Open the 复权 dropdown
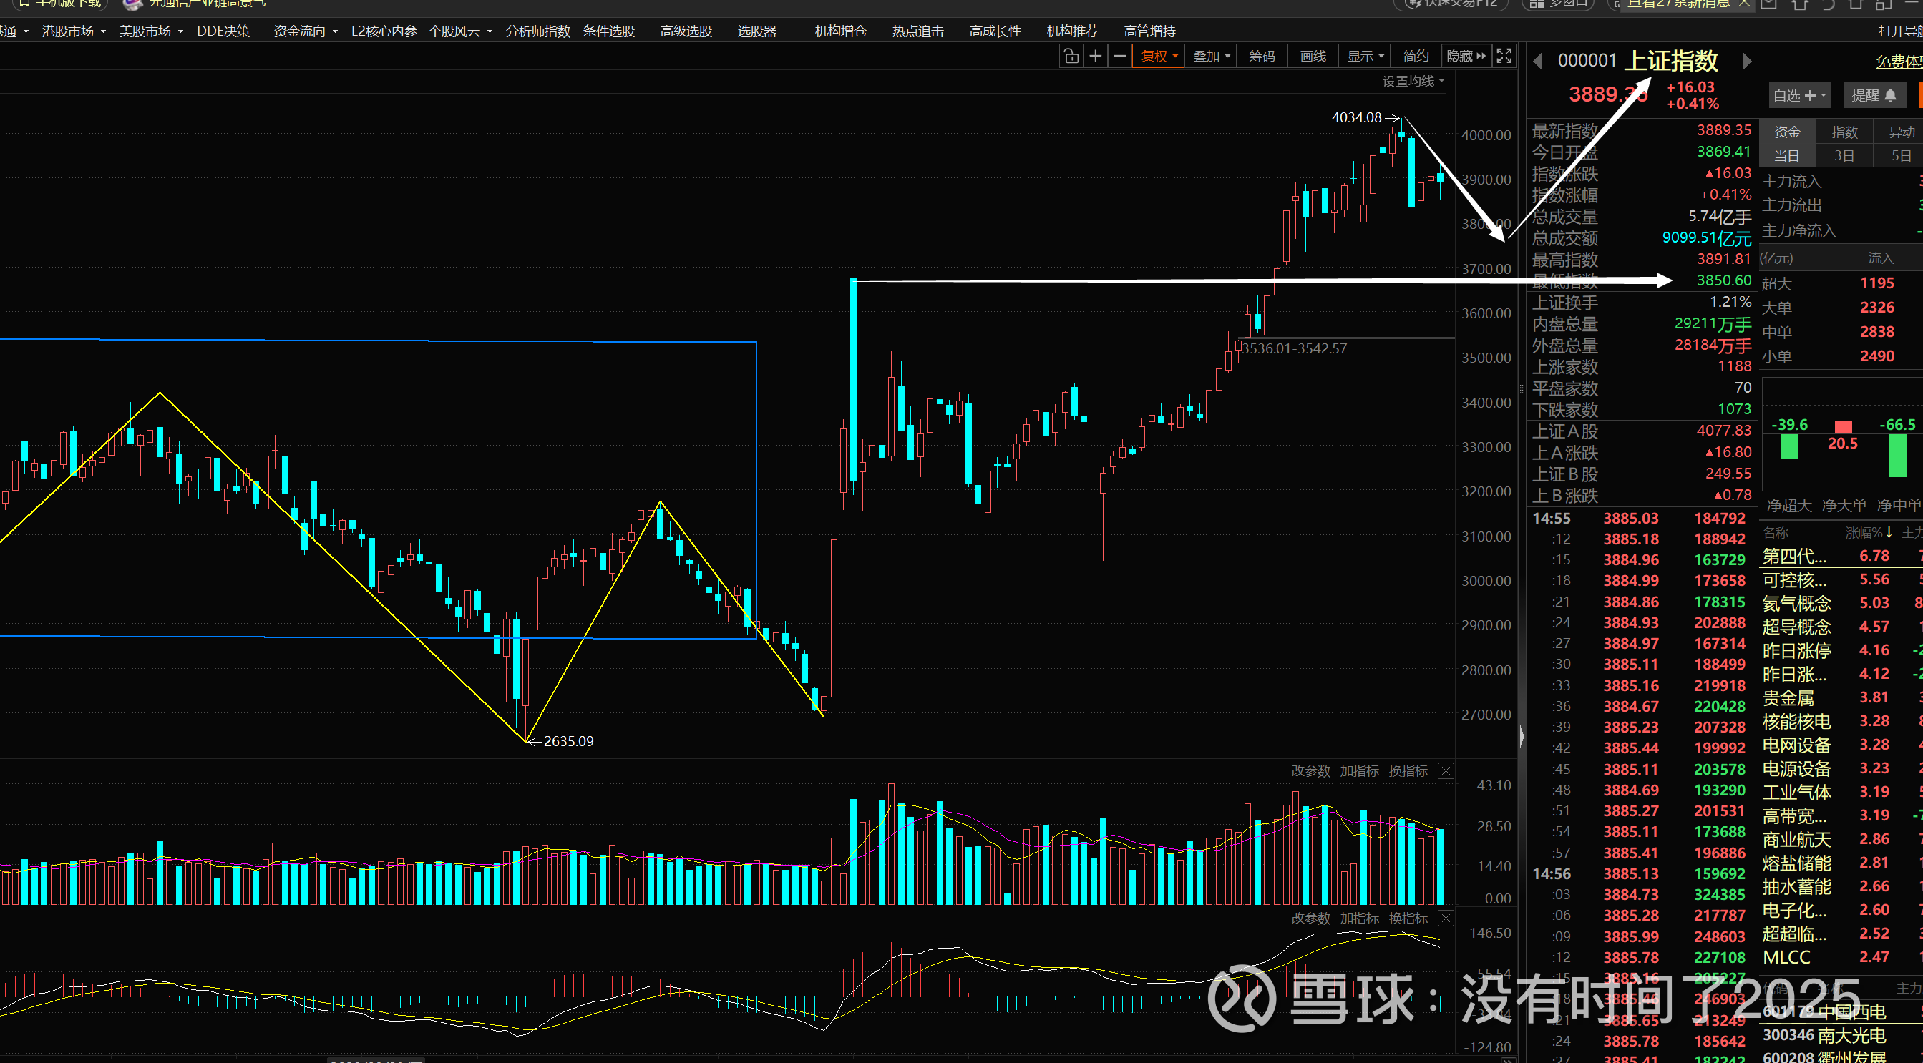Viewport: 1923px width, 1063px height. pyautogui.click(x=1159, y=56)
